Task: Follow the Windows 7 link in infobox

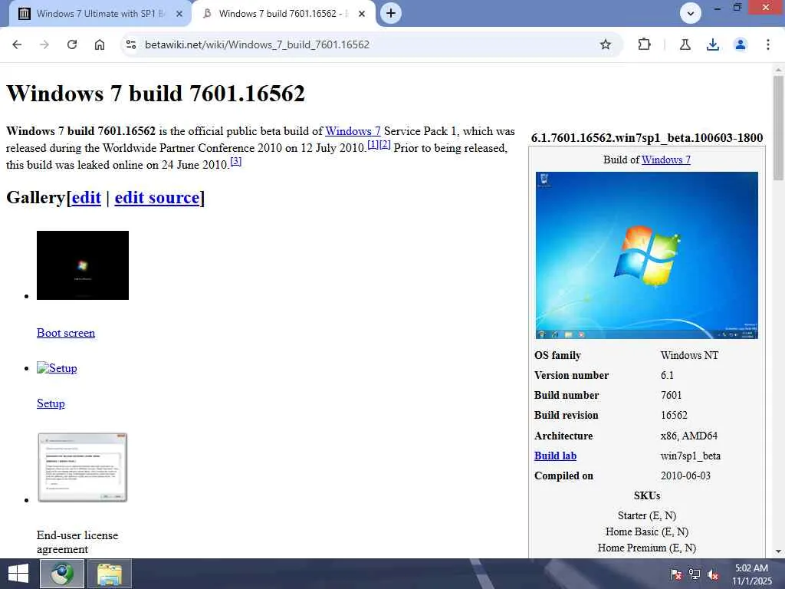Action: tap(666, 160)
